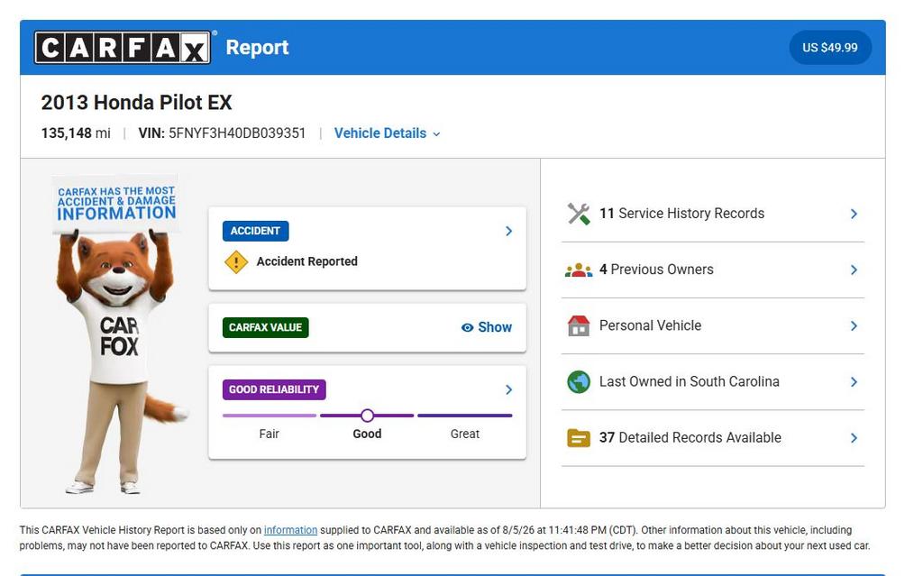Click the 2013 Honda Pilot EX title
Screen dimensions: 923x576
point(137,103)
